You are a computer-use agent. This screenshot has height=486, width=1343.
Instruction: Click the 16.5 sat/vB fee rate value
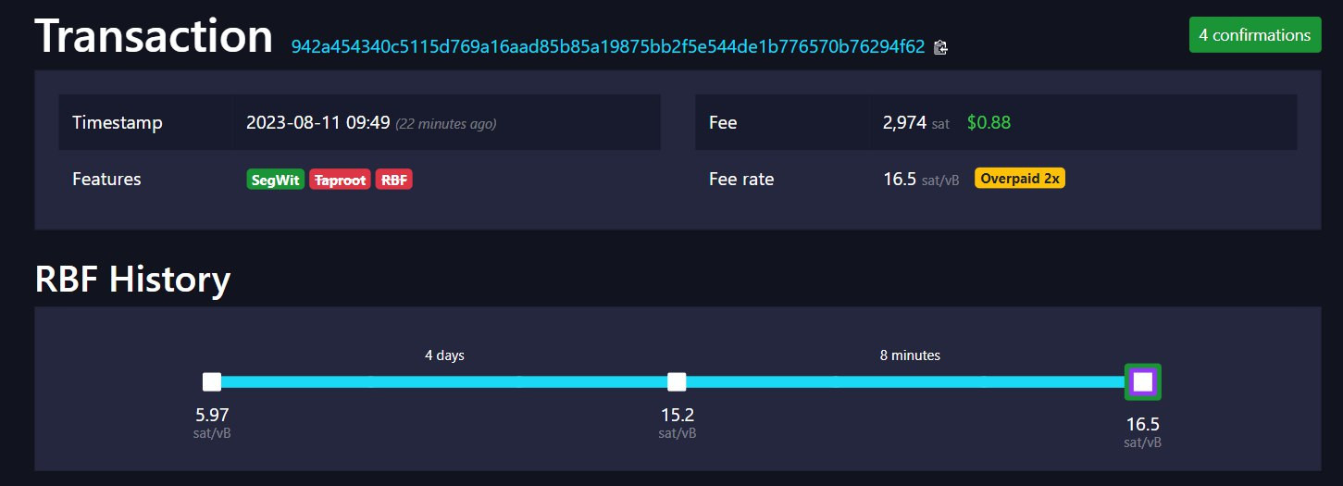[x=921, y=179]
